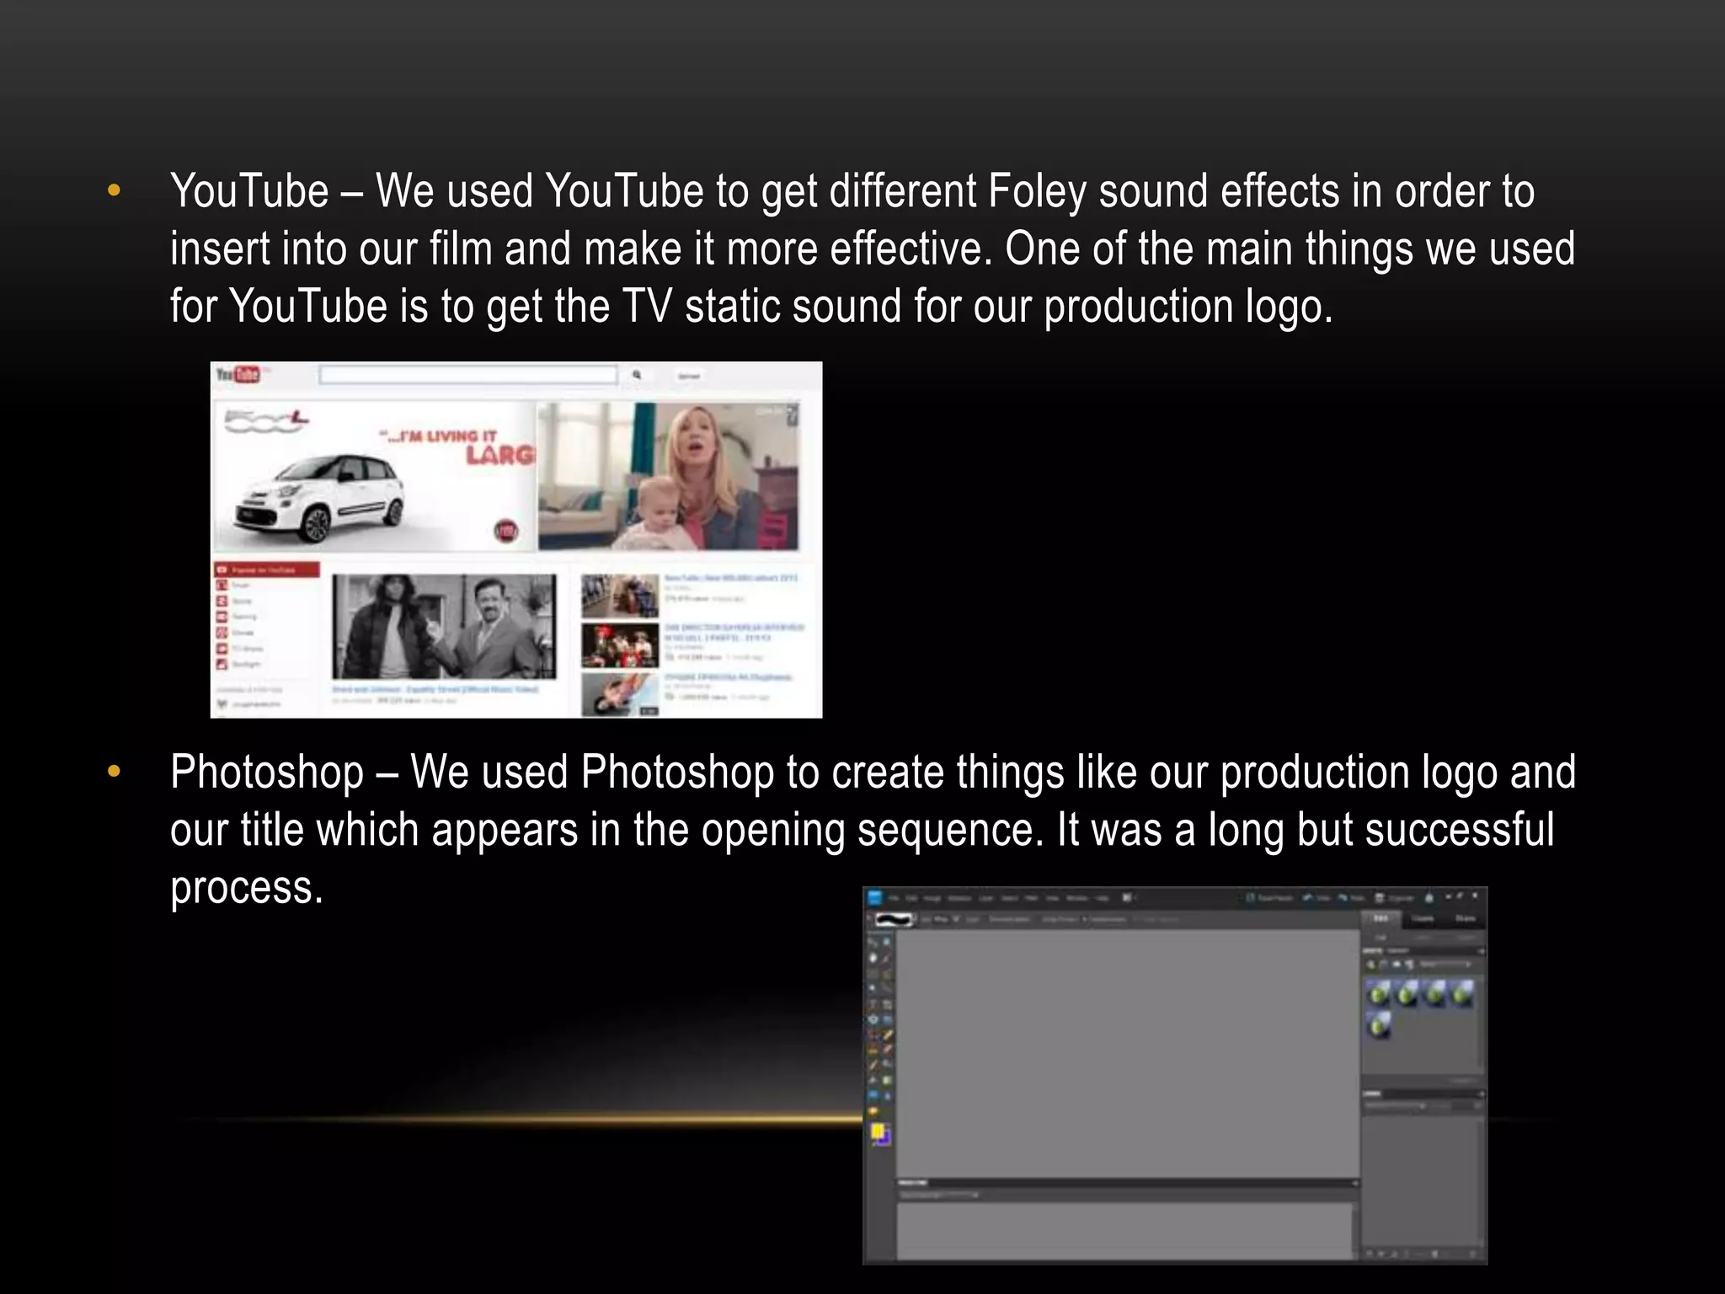Viewport: 1725px width, 1294px height.
Task: Open the Help menu in Photoshop Elements
Action: (x=1102, y=898)
